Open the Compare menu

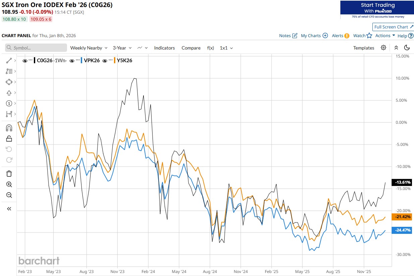point(191,48)
